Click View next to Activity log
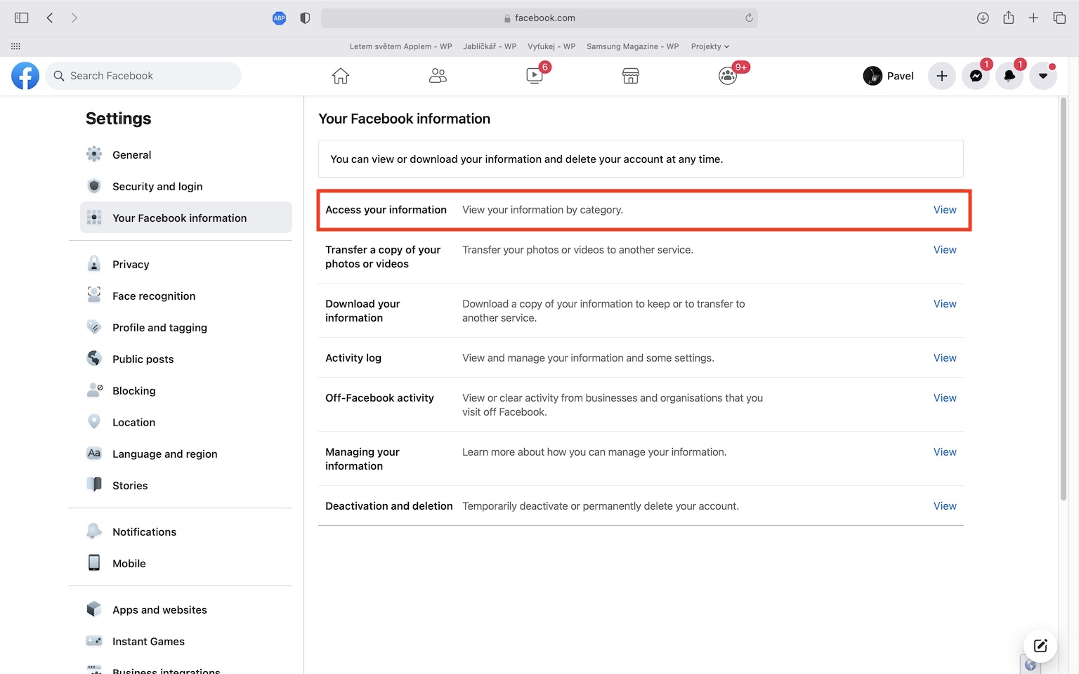Screen dimensions: 1079x674 coord(945,358)
